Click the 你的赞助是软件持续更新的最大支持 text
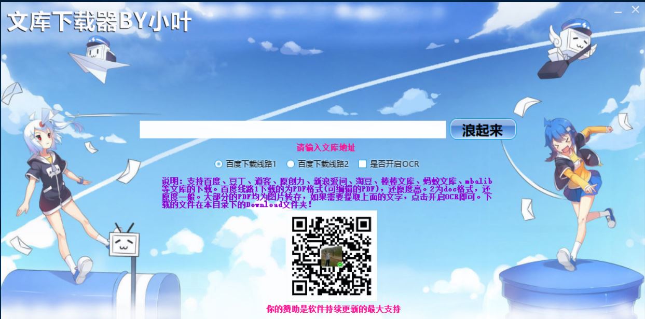Viewport: 645px width, 319px height. pyautogui.click(x=333, y=309)
